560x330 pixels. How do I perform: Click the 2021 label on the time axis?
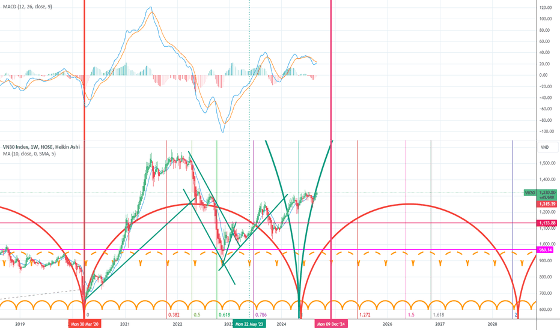click(x=124, y=324)
